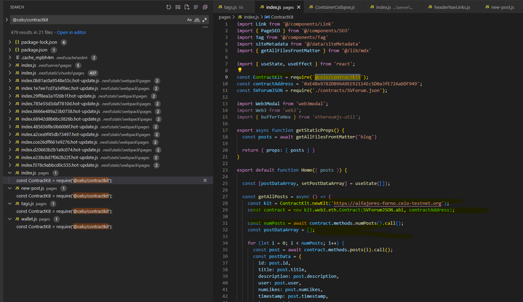Viewport: 523px width, 302px height.
Task: Click 'index.js' in the breadcrumb
Action: tap(251, 17)
